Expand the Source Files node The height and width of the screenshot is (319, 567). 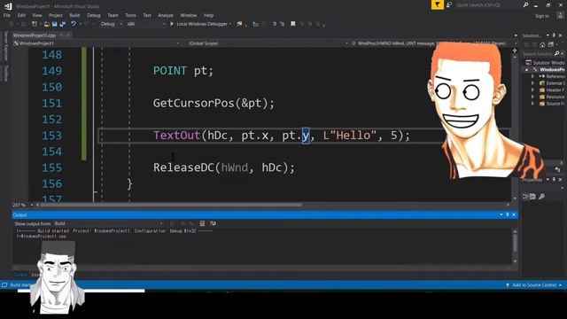tap(532, 104)
